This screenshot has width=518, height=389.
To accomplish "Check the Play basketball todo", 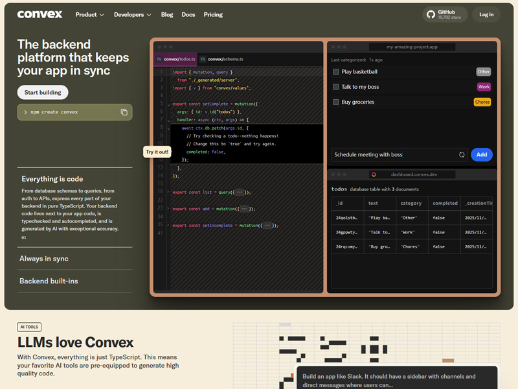I will 336,72.
